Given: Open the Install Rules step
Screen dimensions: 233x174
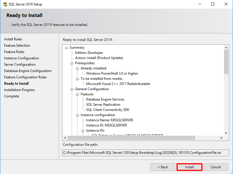Looking at the screenshot, I should 13,39.
